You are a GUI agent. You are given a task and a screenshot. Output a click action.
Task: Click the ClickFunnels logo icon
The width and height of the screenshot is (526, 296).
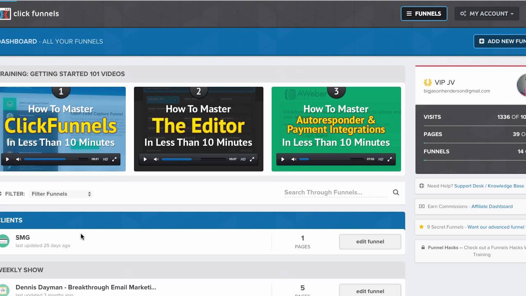coord(5,14)
